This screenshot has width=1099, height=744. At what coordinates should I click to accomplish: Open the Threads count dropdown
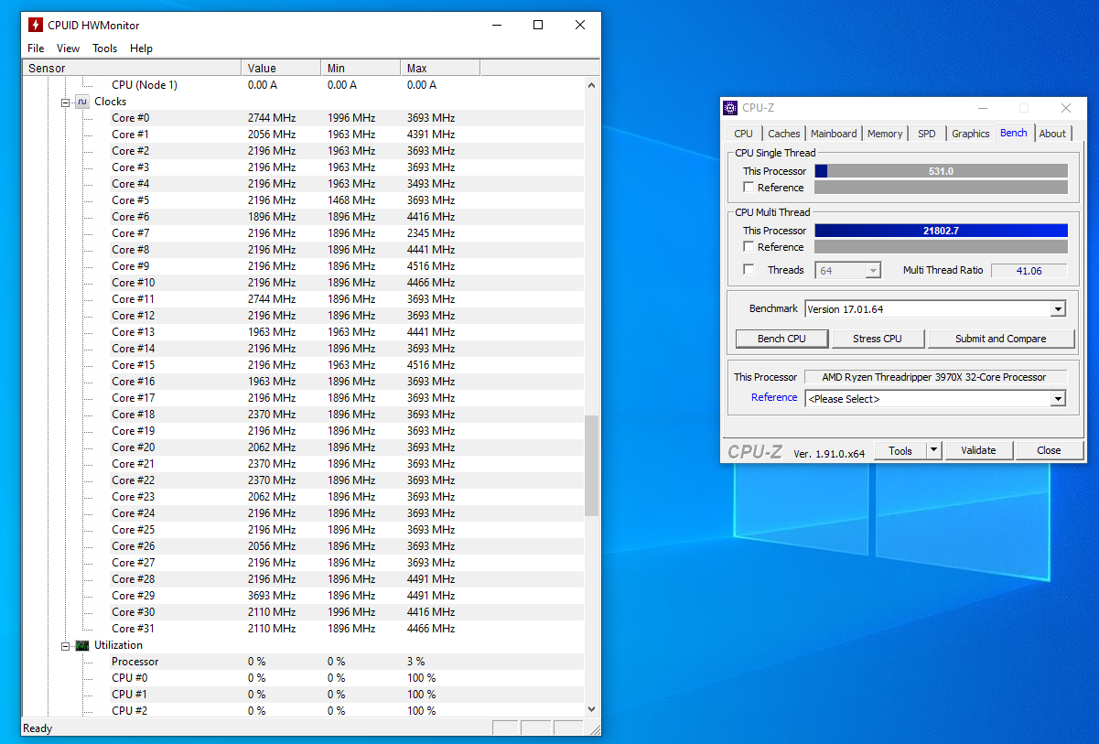click(872, 270)
